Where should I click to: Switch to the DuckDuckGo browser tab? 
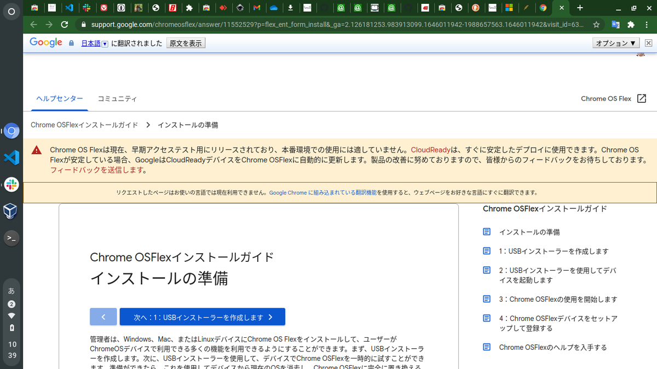click(x=475, y=8)
